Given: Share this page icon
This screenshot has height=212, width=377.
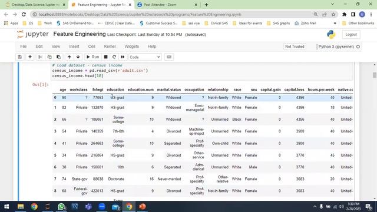Looking at the screenshot, I should pos(325,14).
